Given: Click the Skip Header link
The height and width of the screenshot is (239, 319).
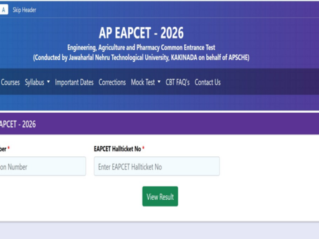Looking at the screenshot, I should (x=24, y=10).
